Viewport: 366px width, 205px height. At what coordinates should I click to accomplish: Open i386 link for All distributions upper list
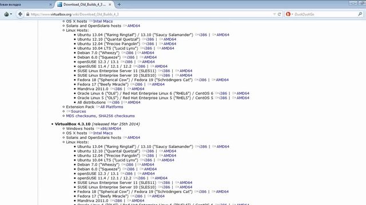pos(116,102)
